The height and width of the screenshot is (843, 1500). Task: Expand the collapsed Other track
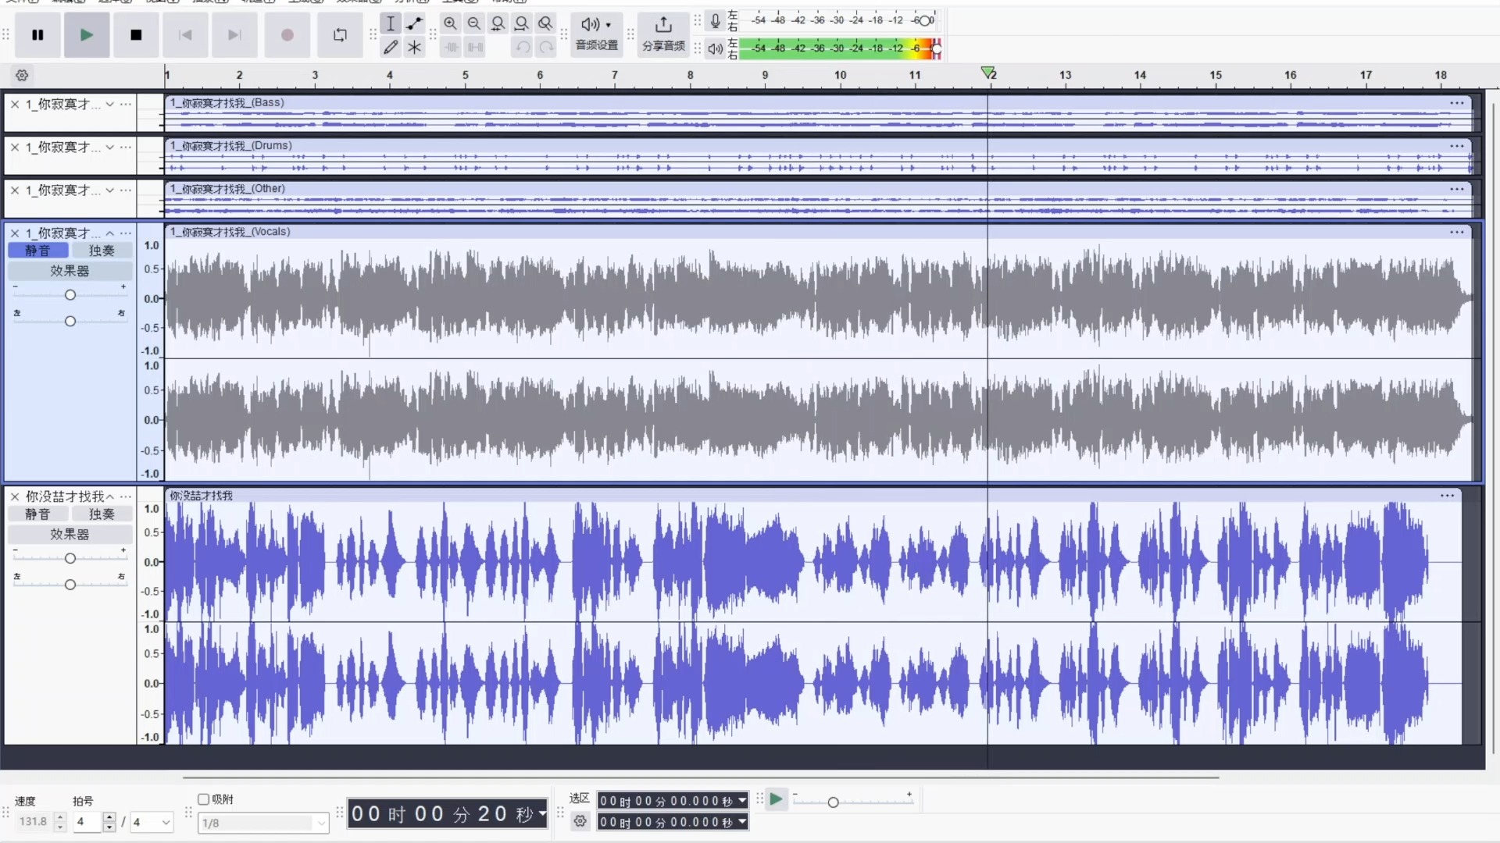(110, 190)
